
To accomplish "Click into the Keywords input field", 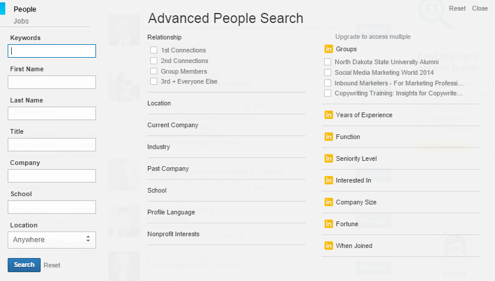I will coord(52,51).
